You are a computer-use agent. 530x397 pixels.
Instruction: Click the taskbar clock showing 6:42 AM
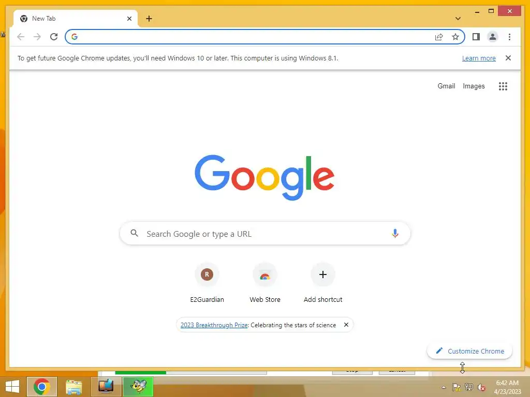pyautogui.click(x=507, y=387)
